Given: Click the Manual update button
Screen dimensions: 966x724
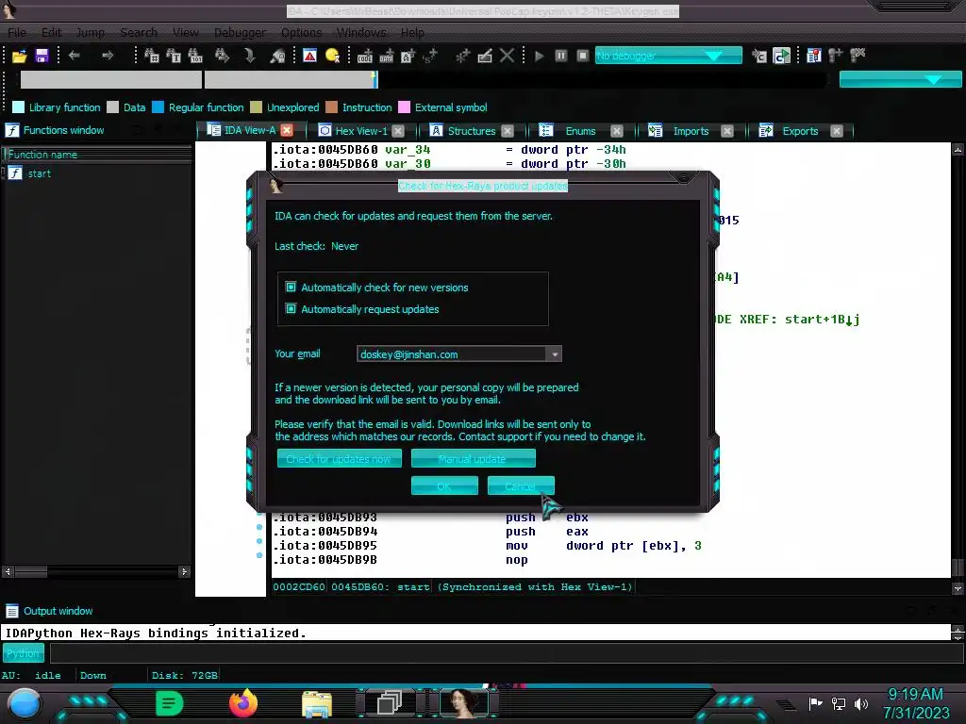Looking at the screenshot, I should tap(474, 459).
